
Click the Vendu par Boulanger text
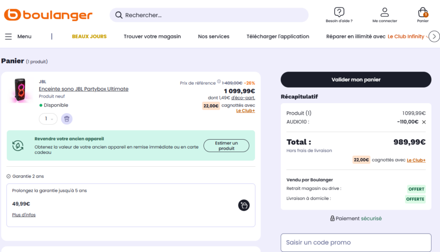(310, 180)
